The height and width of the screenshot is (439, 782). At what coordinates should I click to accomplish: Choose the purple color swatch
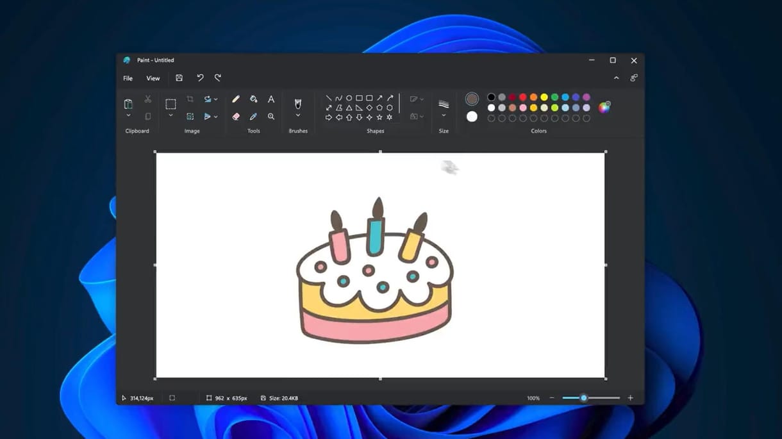[x=586, y=97]
